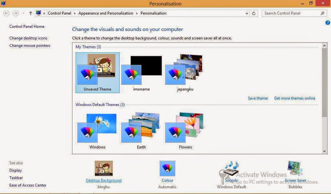Click the Save theme link
The image size is (331, 194).
point(258,98)
